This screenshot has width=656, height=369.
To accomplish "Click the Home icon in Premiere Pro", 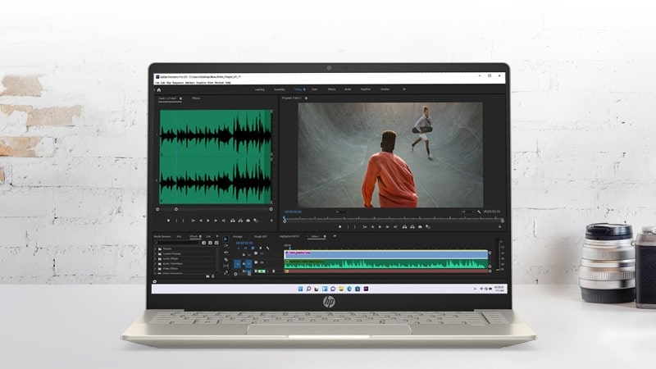I will coord(158,89).
